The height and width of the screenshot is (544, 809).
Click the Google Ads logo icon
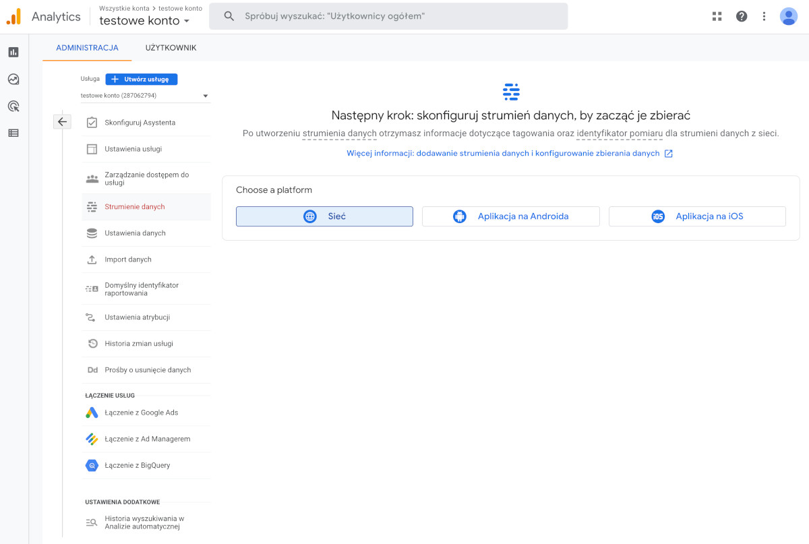[x=92, y=413]
